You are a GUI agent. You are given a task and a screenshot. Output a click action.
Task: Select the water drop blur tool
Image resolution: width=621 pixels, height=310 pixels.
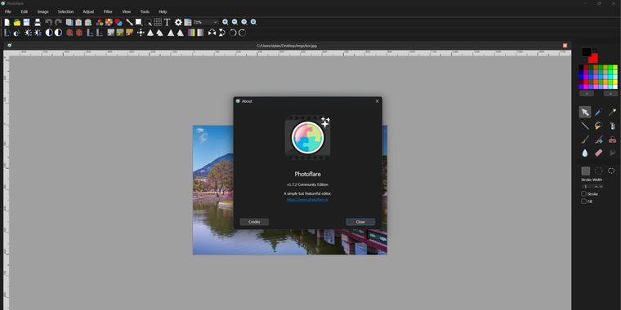[585, 153]
